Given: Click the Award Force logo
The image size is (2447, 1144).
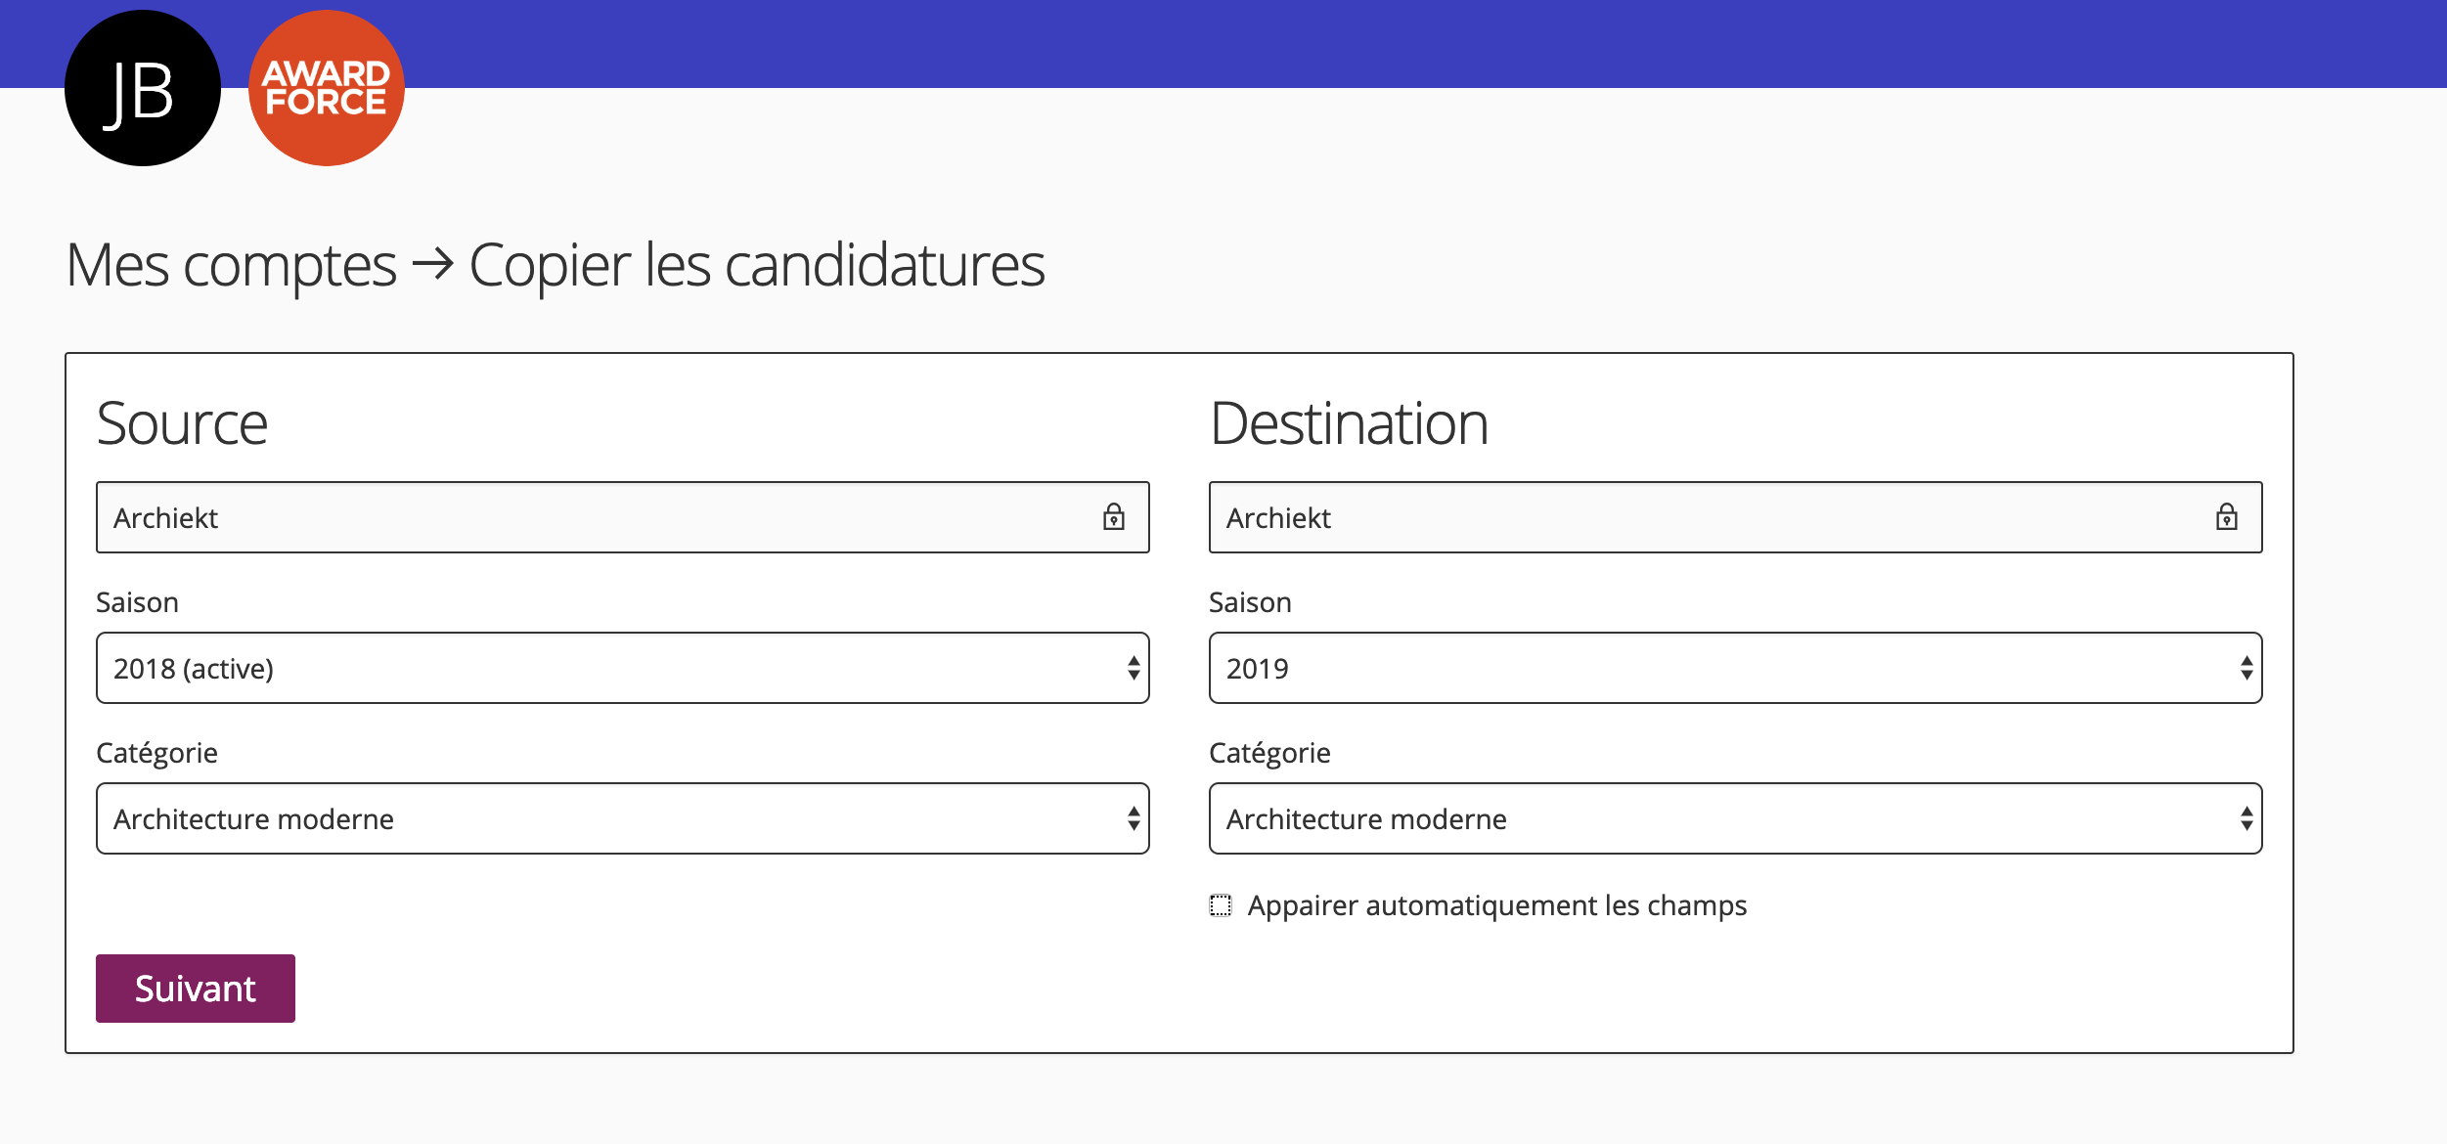Looking at the screenshot, I should click(326, 88).
